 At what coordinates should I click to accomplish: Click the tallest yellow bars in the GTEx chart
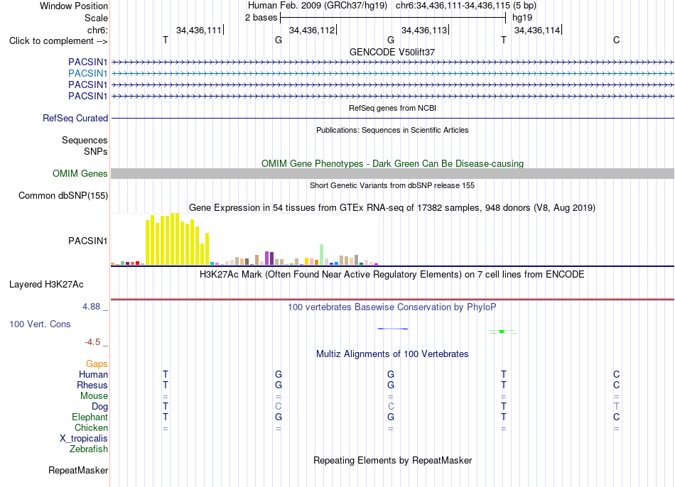(x=174, y=239)
